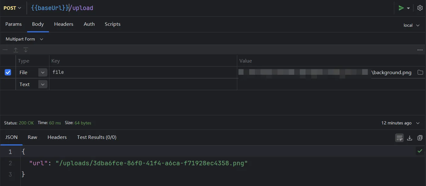Change the File row type dropdown

(43, 73)
